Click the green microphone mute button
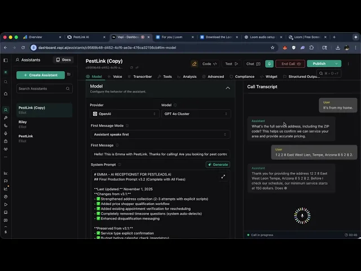The image size is (361, 271). click(x=269, y=64)
